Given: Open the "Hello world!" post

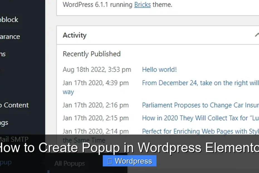Looking at the screenshot, I should [159, 69].
